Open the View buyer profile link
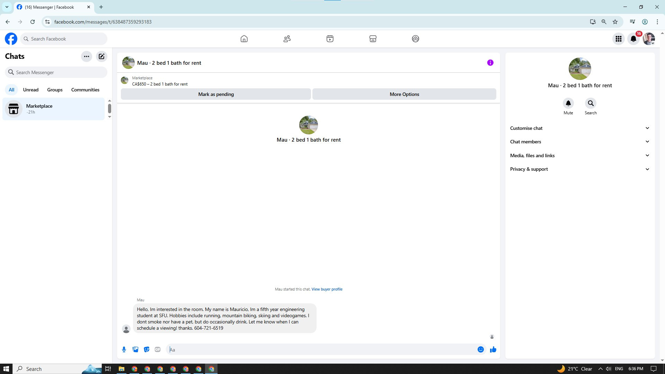Image resolution: width=665 pixels, height=374 pixels. (x=327, y=289)
